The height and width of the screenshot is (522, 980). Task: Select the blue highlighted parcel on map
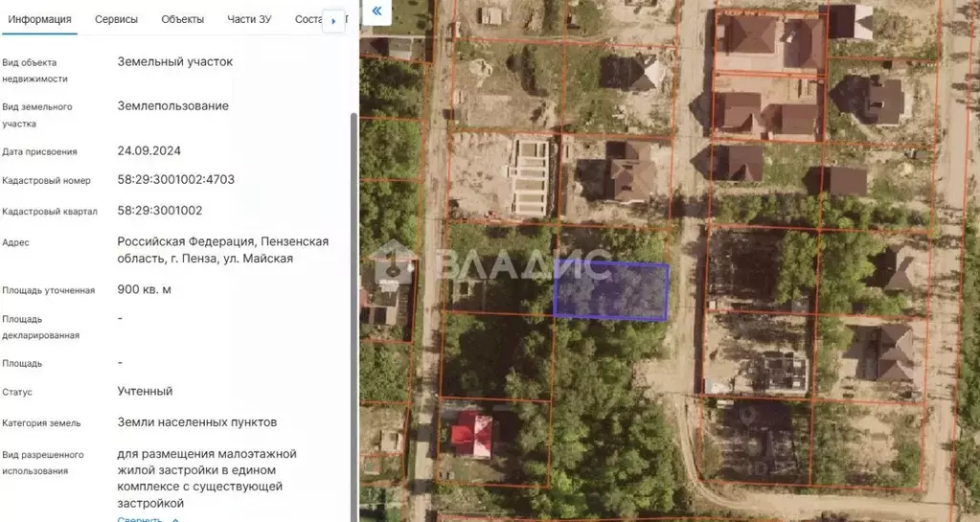click(610, 291)
